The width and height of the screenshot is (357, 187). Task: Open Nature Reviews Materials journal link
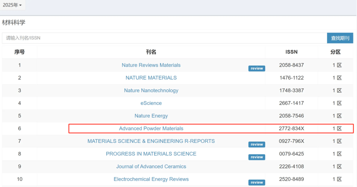151,65
